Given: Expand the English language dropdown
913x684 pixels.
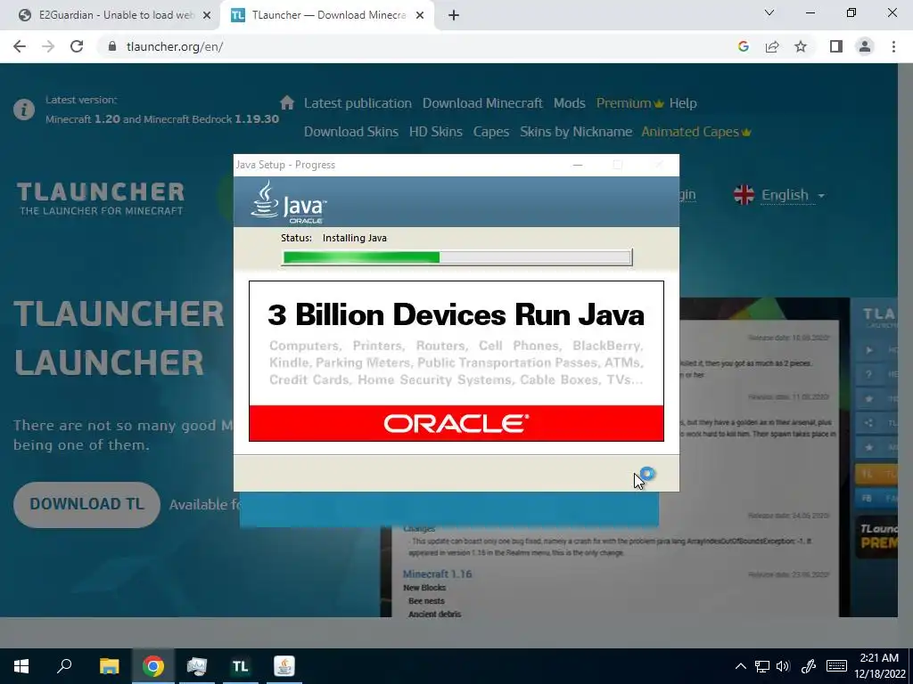Looking at the screenshot, I should pos(793,195).
